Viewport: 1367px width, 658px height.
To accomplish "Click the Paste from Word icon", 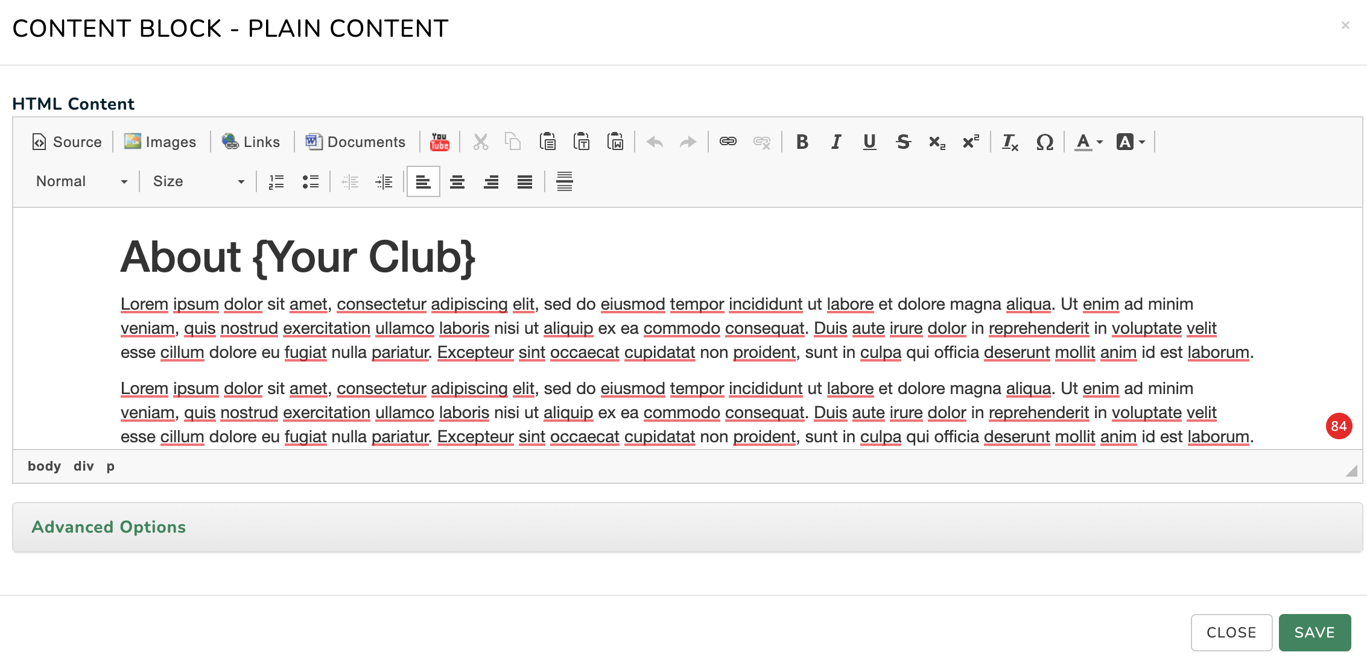I will (x=615, y=142).
